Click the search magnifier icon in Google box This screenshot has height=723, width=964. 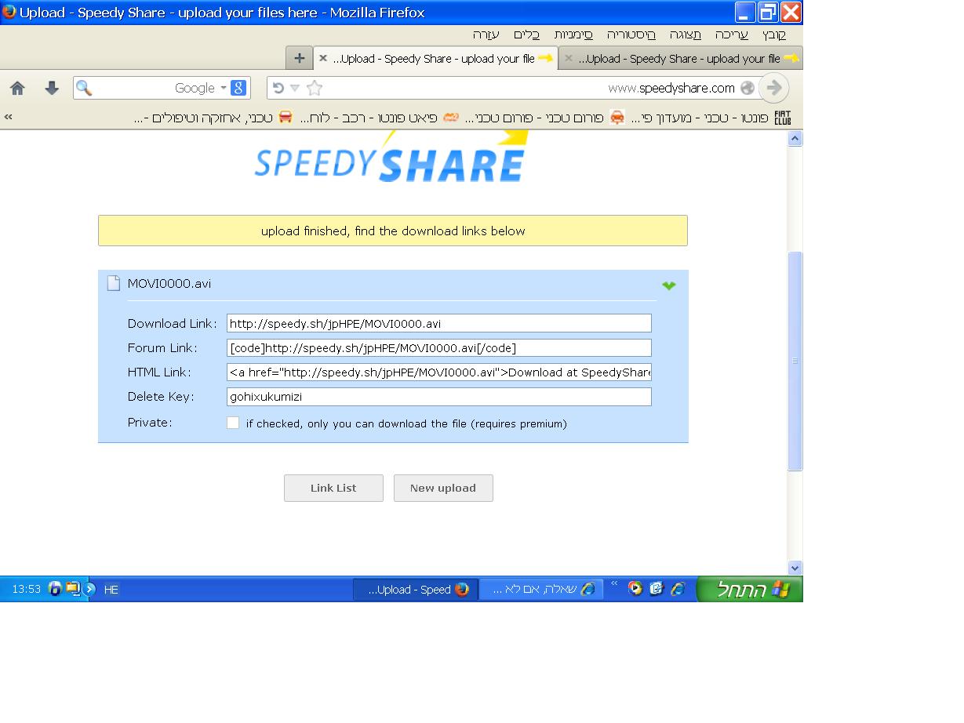click(x=84, y=88)
